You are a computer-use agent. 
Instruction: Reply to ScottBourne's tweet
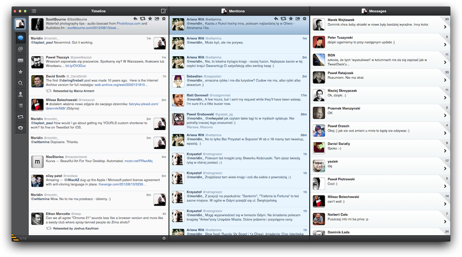136,19
